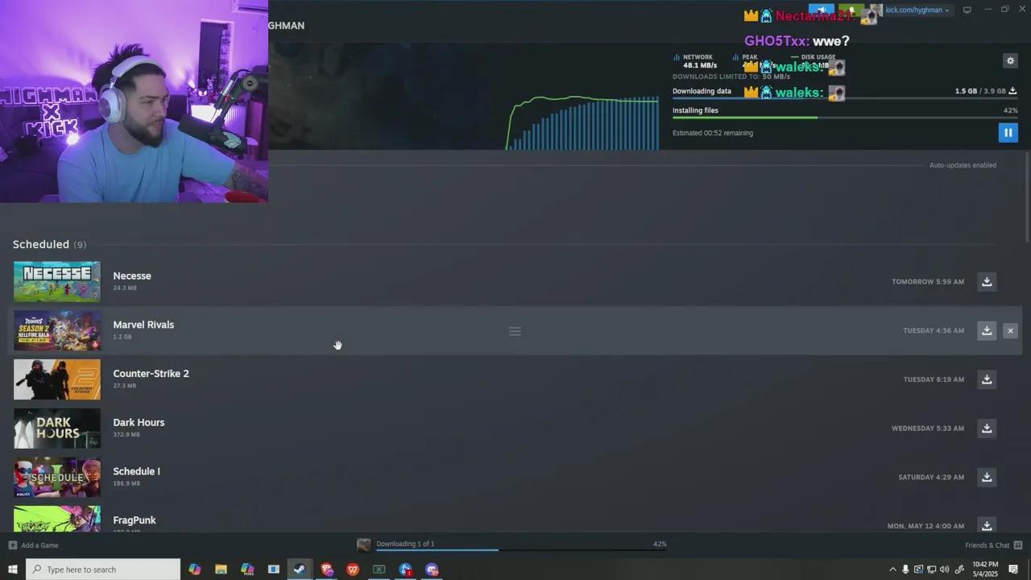Screen dimensions: 1031x580
Task: Click Saturday 4:29 AM schedule time
Action: 931,477
